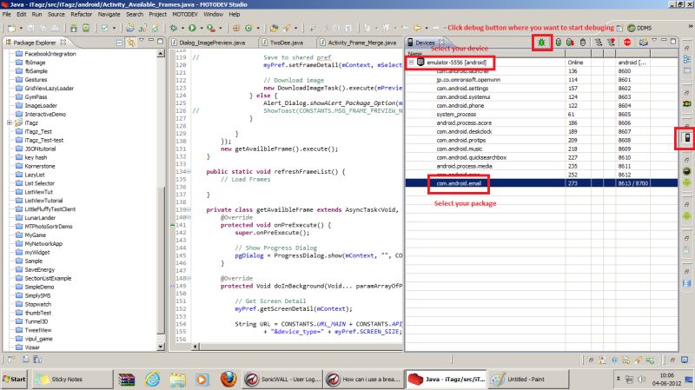Click the External Tools run icon

[210, 28]
